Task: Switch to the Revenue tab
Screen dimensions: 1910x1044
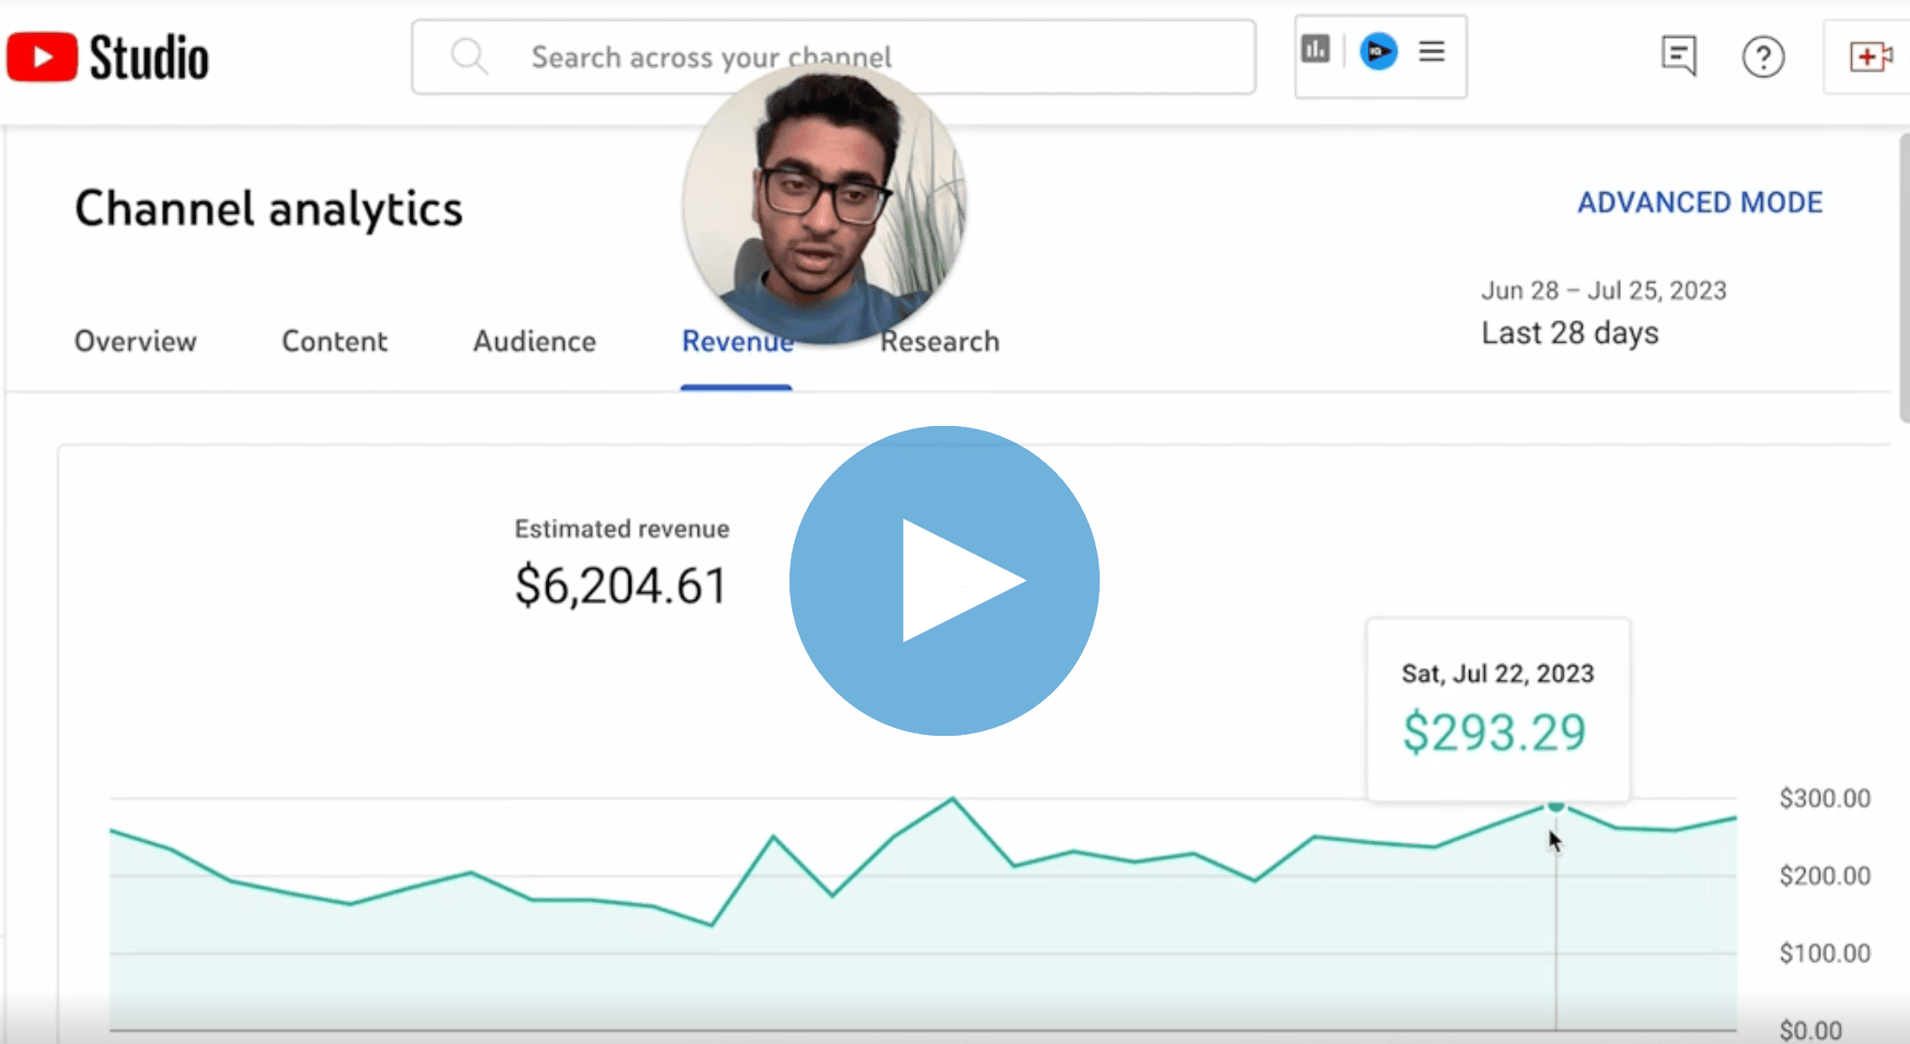Action: (737, 342)
